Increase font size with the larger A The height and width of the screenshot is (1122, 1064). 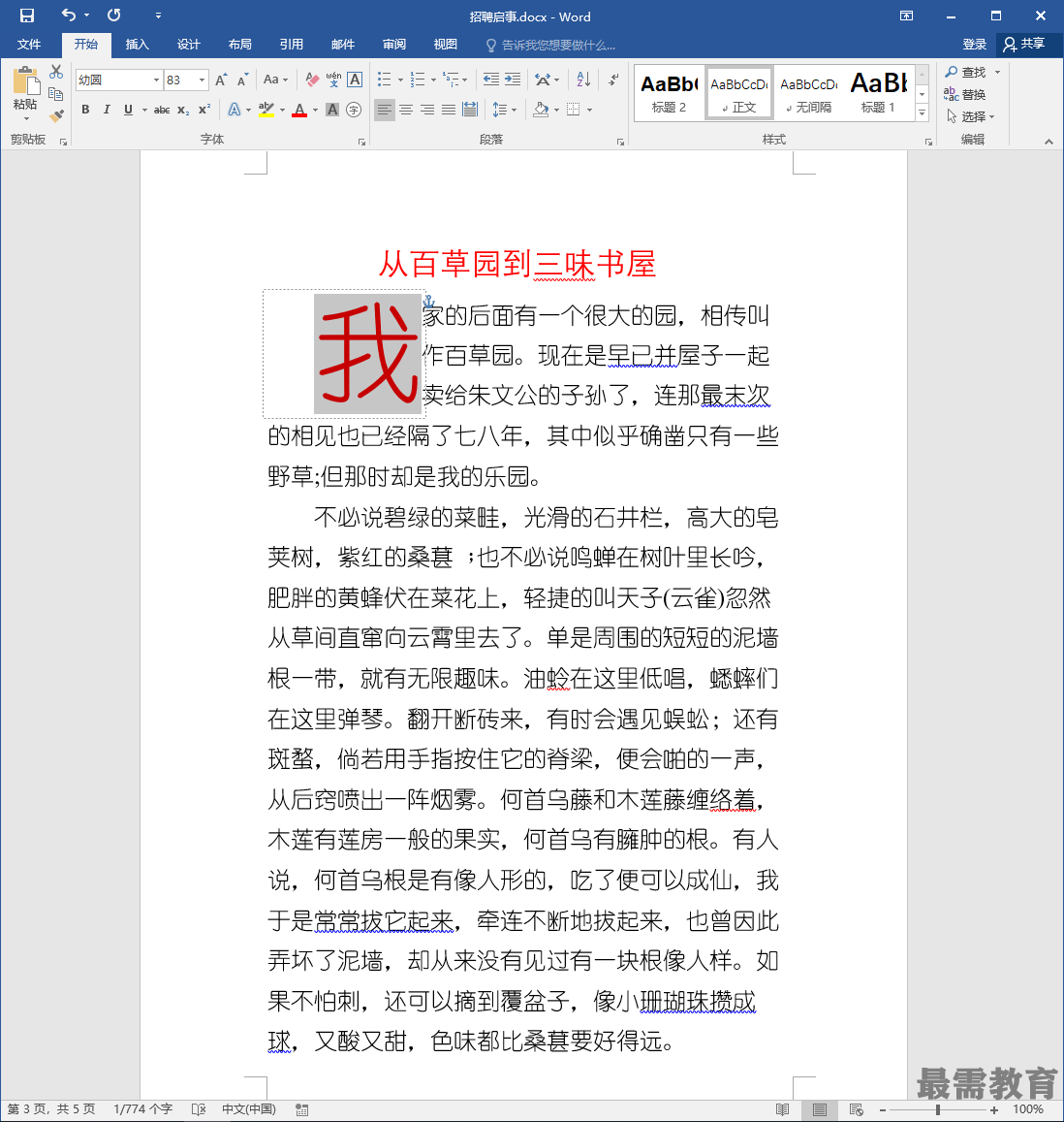click(222, 80)
